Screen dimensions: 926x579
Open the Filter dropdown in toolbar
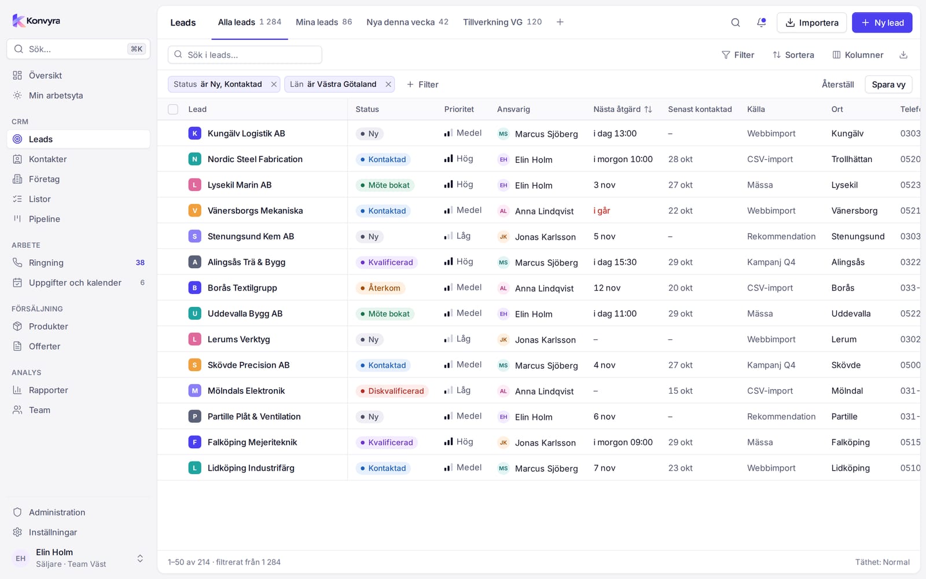pyautogui.click(x=738, y=55)
